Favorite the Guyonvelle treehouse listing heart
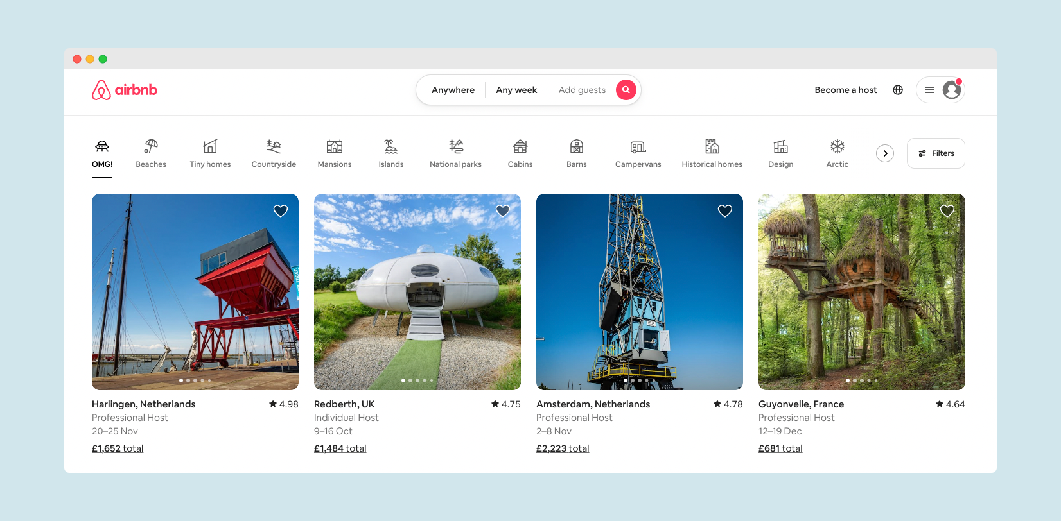This screenshot has width=1061, height=521. click(x=947, y=210)
